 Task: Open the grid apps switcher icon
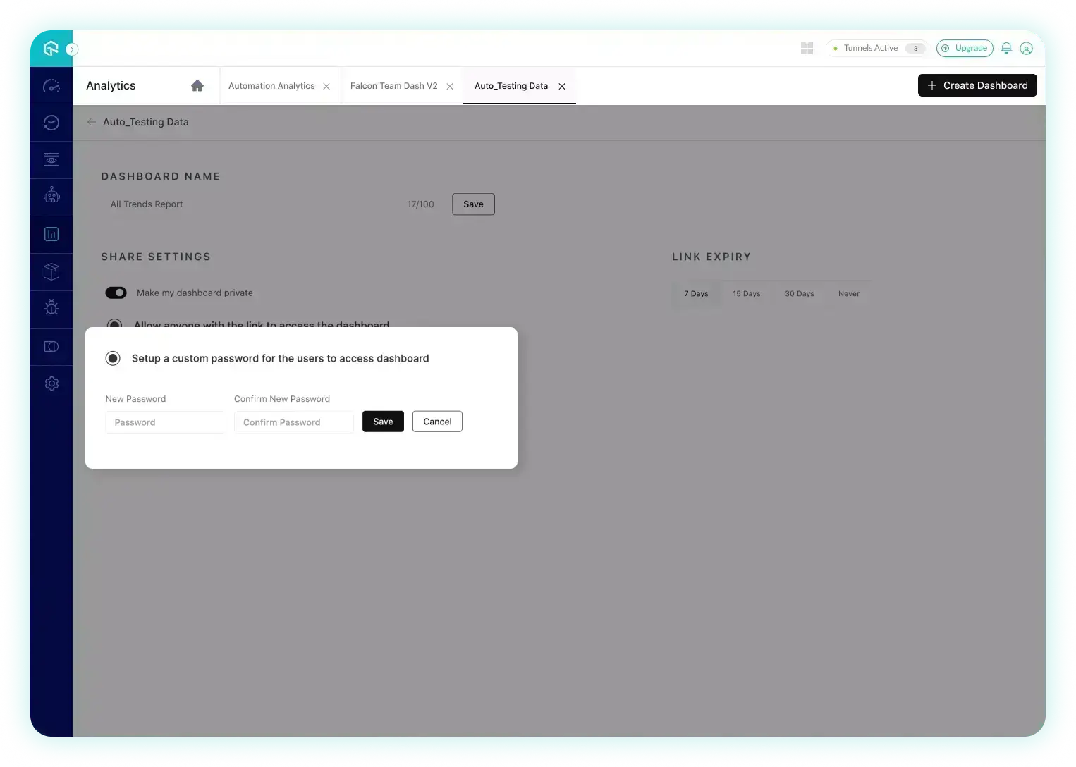point(807,48)
